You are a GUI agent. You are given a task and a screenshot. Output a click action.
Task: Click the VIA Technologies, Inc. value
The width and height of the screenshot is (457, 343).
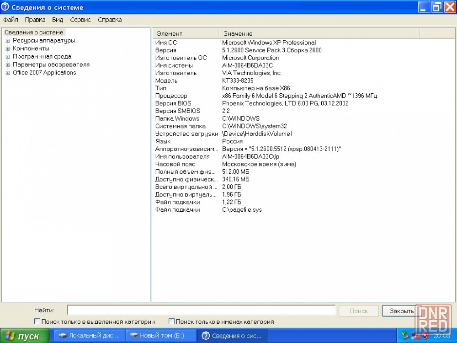pyautogui.click(x=252, y=73)
